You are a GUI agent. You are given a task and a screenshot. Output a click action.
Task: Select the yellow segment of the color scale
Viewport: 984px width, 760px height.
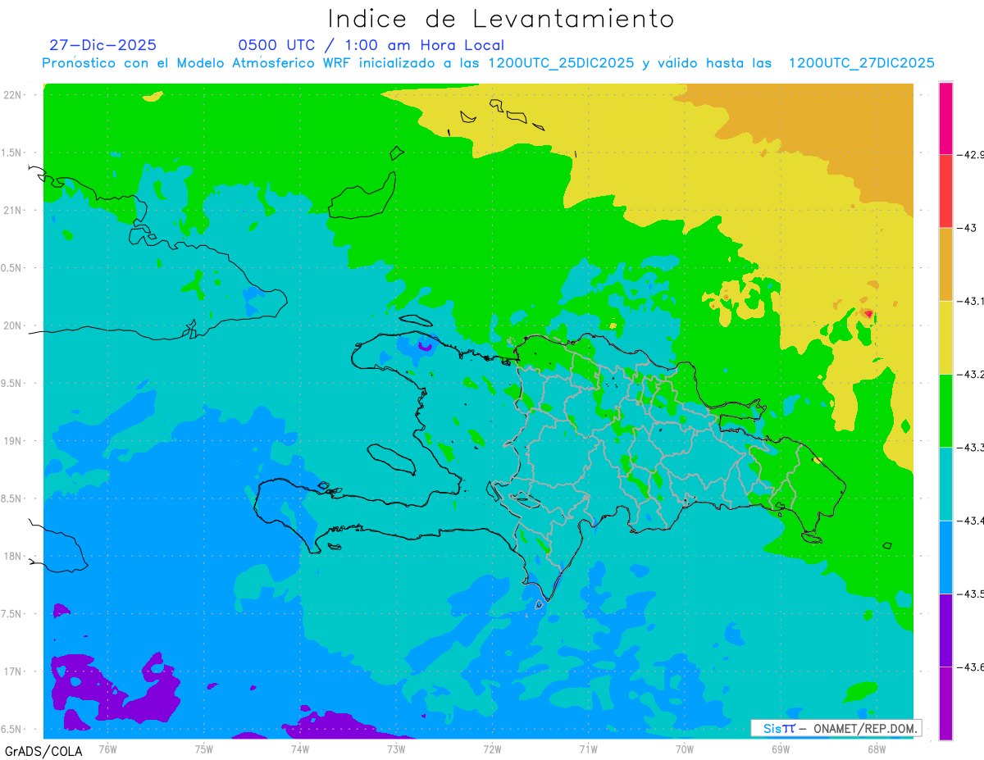click(945, 337)
